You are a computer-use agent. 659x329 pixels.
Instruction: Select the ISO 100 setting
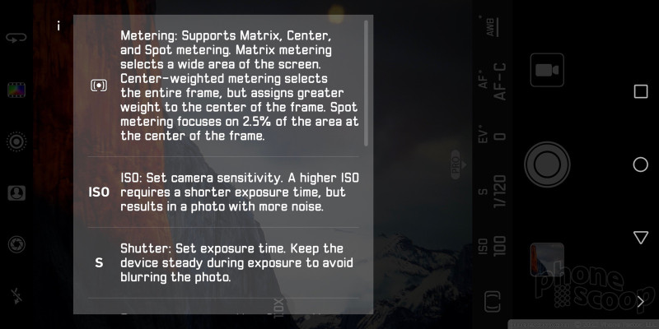tap(492, 245)
